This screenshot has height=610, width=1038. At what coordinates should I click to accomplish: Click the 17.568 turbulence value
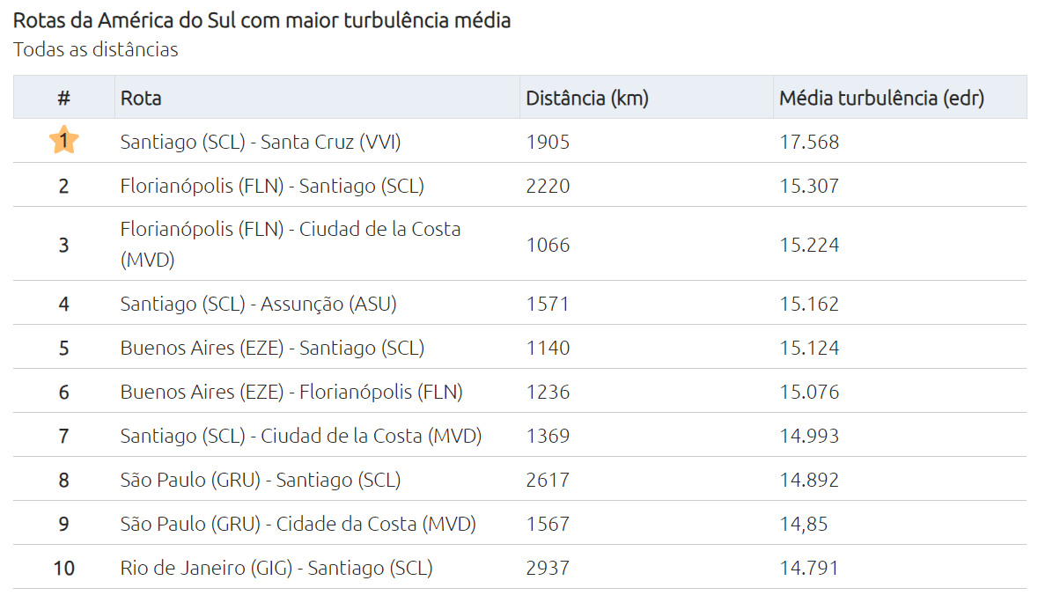809,142
